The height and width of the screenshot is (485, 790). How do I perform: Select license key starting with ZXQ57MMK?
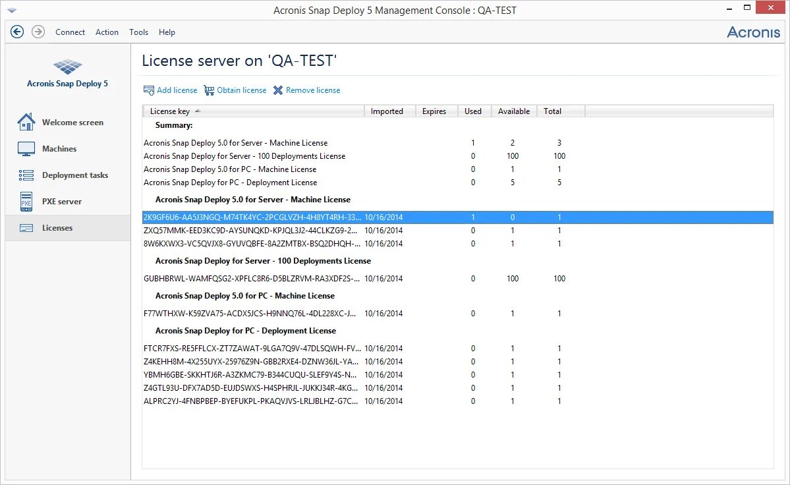[x=457, y=230]
